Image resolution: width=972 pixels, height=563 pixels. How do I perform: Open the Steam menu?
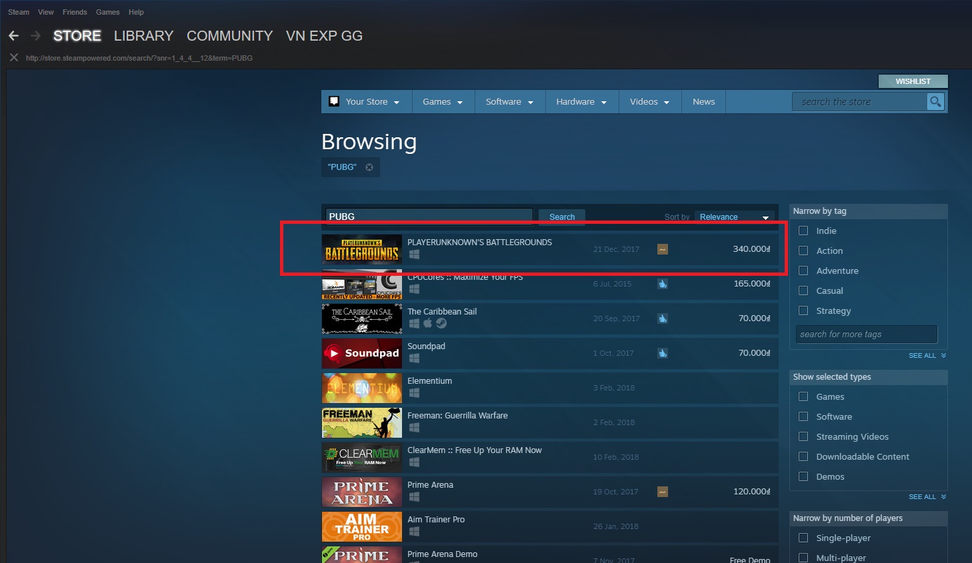[x=19, y=12]
